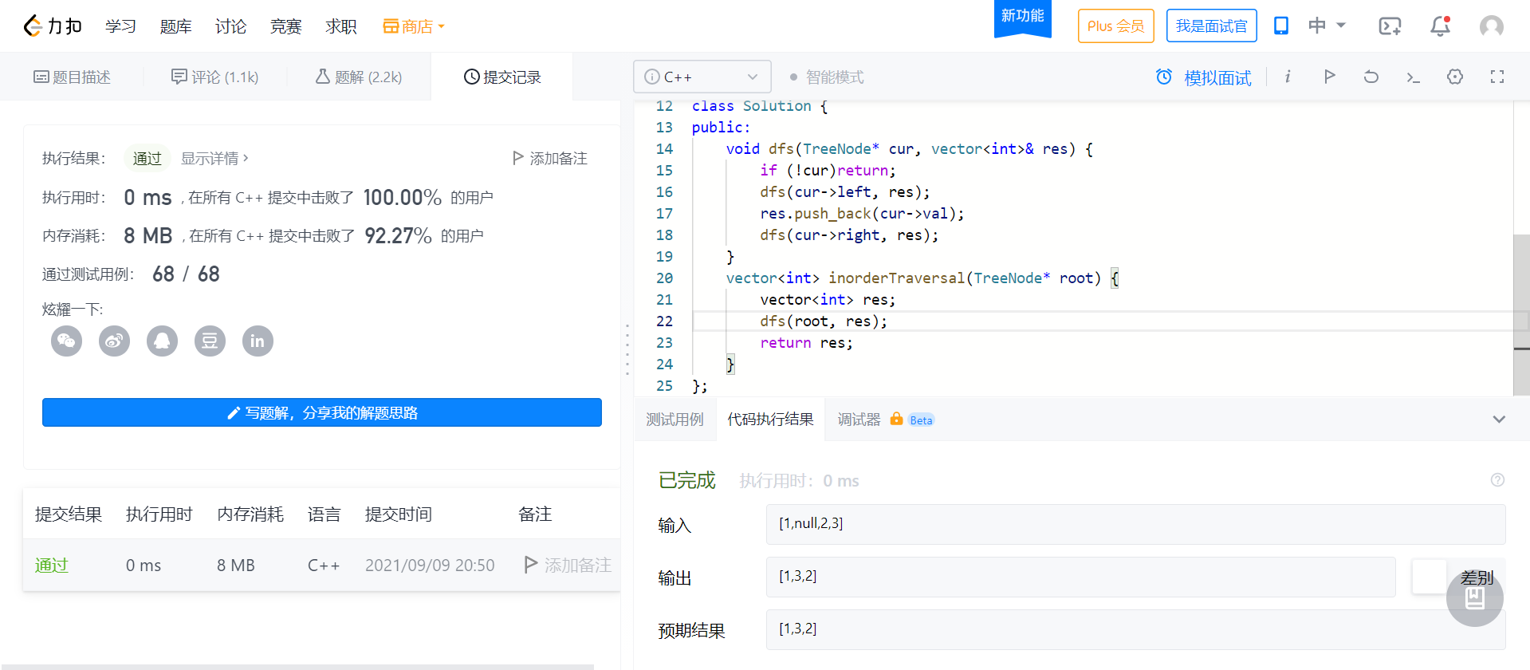Image resolution: width=1530 pixels, height=670 pixels.
Task: Click 添加备注 beside execution result
Action: (x=550, y=158)
